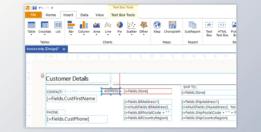Open the View ribbon tab

100,15
